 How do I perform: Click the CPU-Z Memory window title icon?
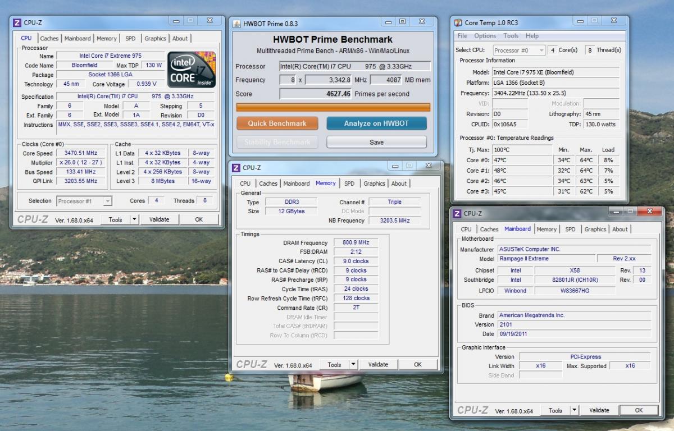point(236,167)
